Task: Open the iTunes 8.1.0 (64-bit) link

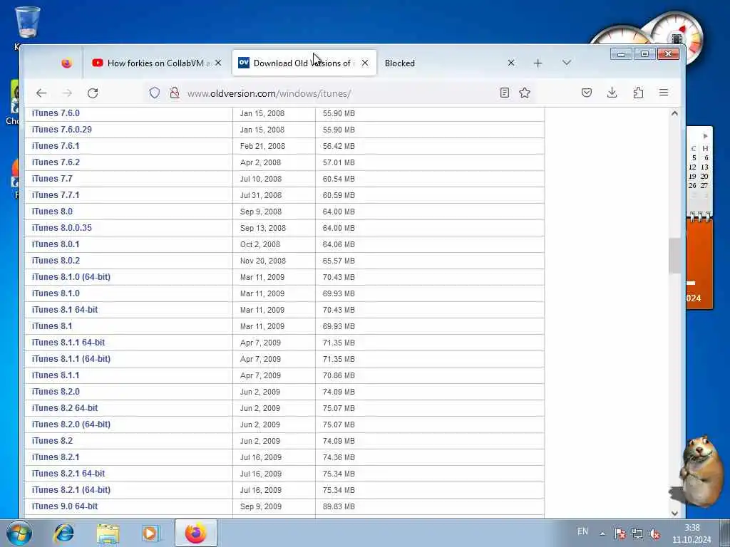Action: (x=71, y=277)
